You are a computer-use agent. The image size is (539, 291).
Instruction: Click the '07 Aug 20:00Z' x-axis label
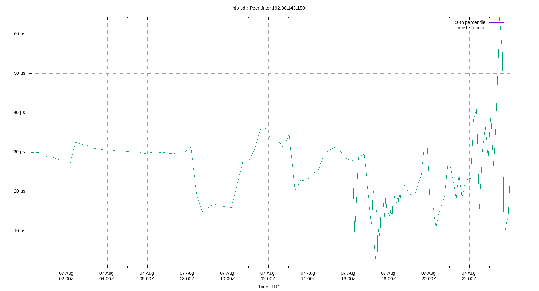429,276
